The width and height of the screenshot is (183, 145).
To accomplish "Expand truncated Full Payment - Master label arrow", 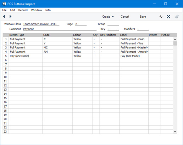I will click(147, 47).
